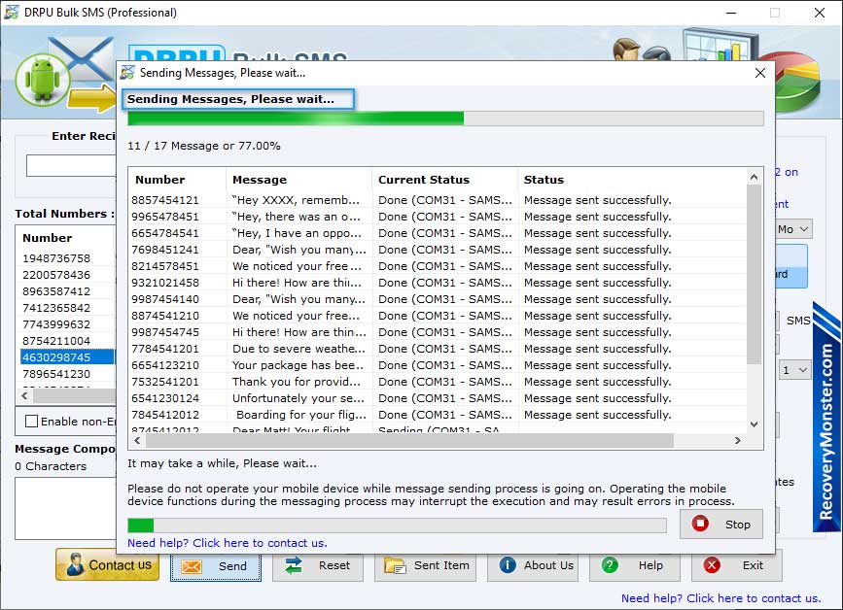
Task: Click the vertical scrollbar thumb in dialog list
Action: coord(755,274)
